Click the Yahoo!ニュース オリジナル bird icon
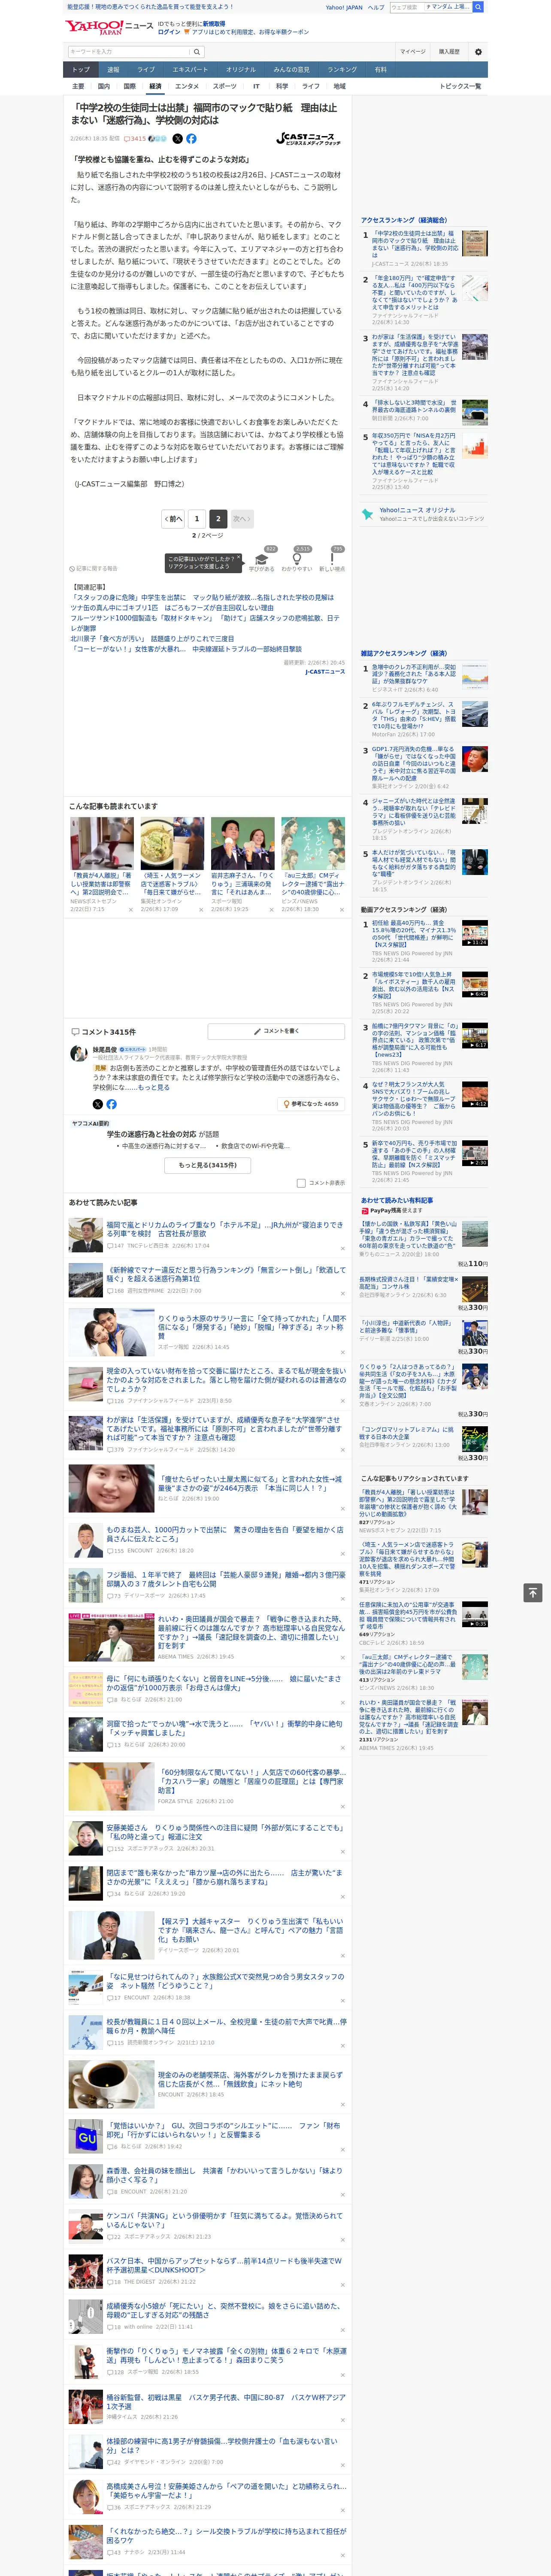 tap(367, 514)
